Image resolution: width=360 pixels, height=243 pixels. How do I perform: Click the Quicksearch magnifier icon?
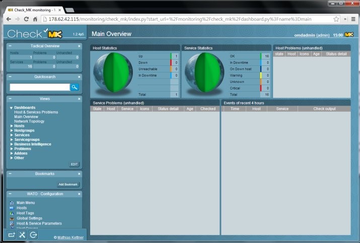click(75, 87)
